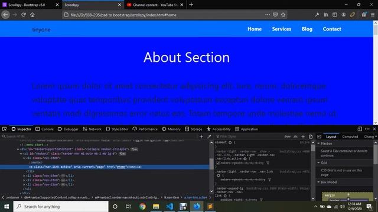Click the Contact navbar link
The width and height of the screenshot is (378, 212).
click(x=332, y=29)
